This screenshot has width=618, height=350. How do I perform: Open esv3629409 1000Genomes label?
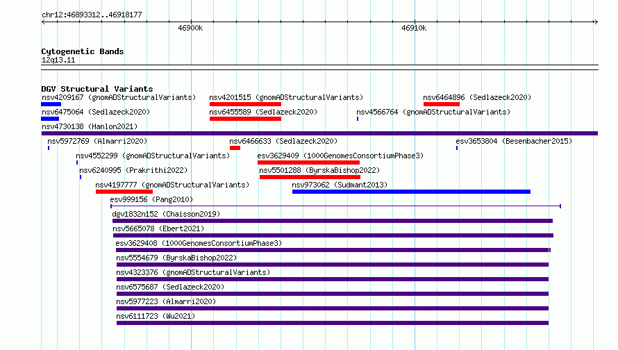tap(340, 156)
